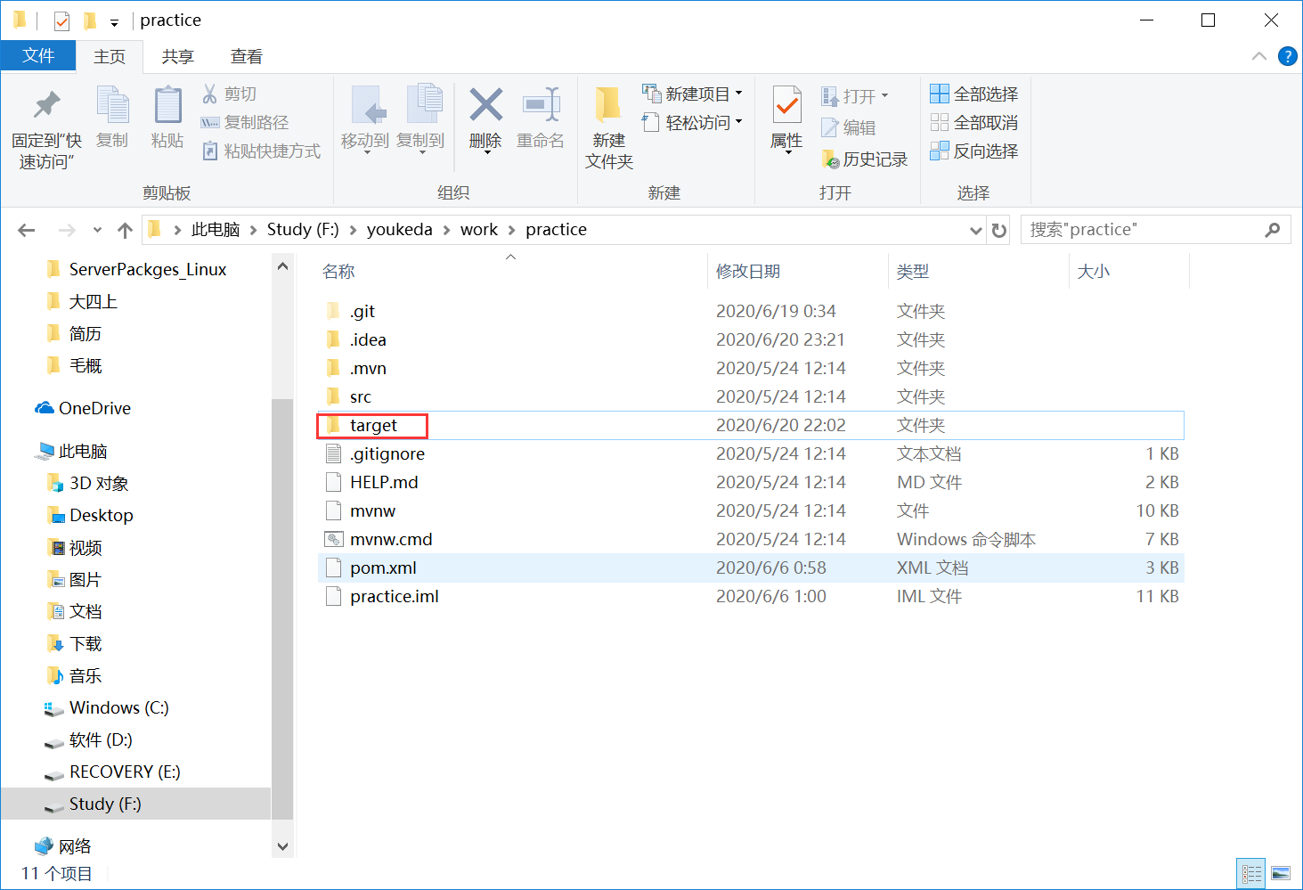Select the HELP.md file
Image resolution: width=1303 pixels, height=890 pixels.
pos(750,482)
